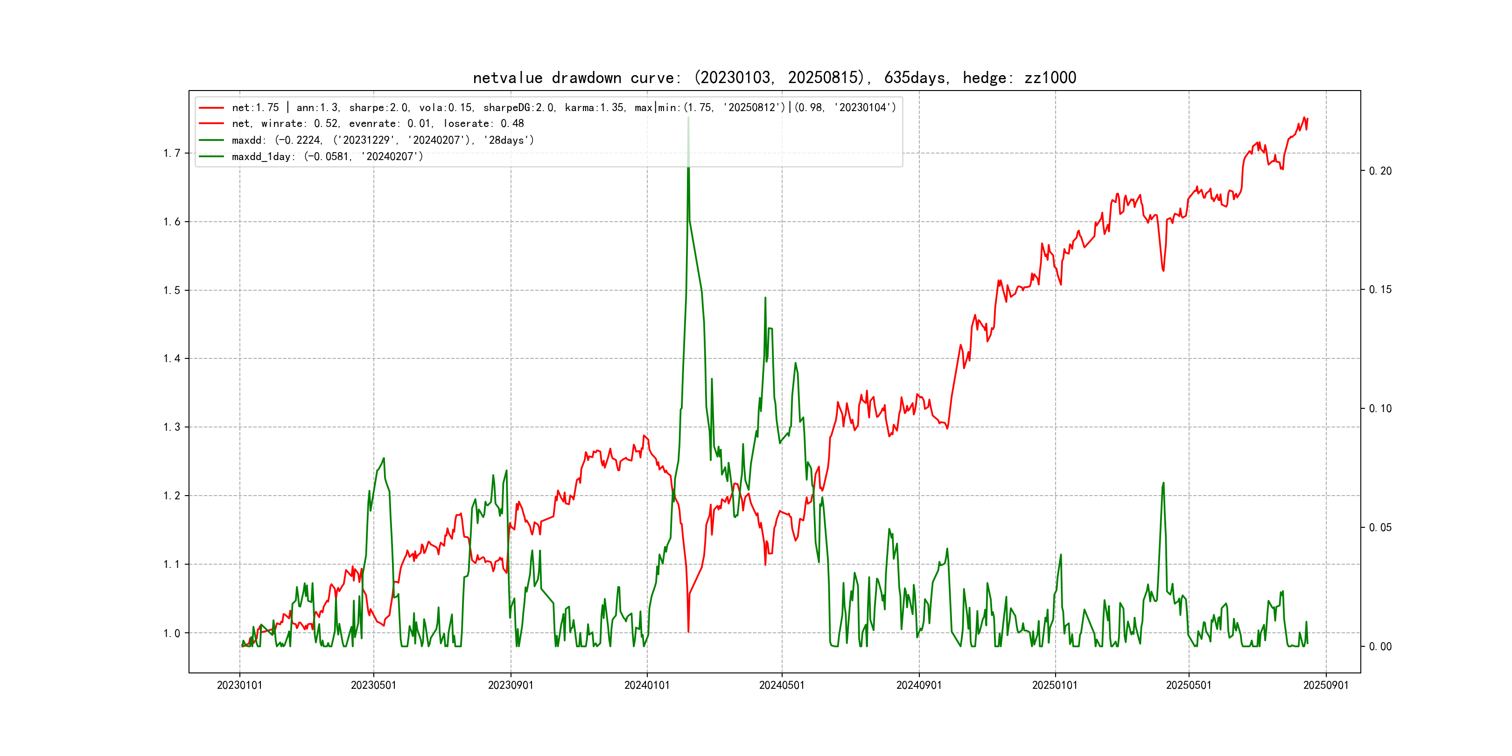Select the maxdd_1day legend text
The width and height of the screenshot is (1512, 756).
coord(327,157)
